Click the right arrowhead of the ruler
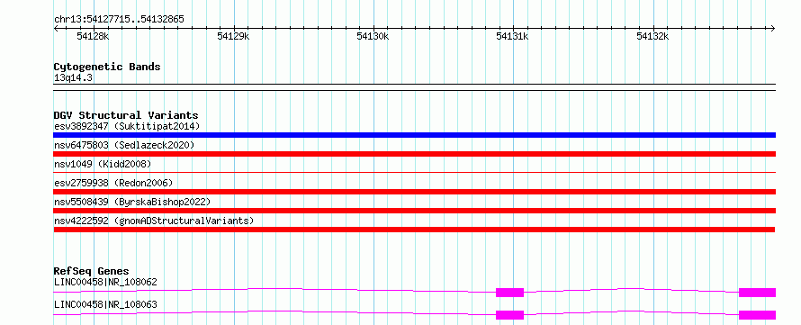Screen dimensions: 801x325 pyautogui.click(x=773, y=28)
